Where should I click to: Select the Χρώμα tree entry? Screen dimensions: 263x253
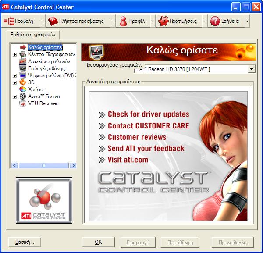pyautogui.click(x=36, y=89)
